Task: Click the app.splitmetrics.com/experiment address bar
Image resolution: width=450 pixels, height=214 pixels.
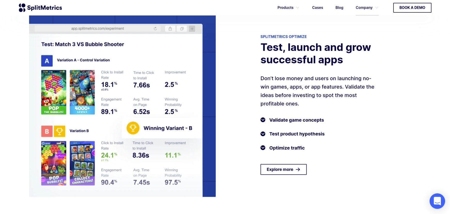Action: tap(97, 29)
